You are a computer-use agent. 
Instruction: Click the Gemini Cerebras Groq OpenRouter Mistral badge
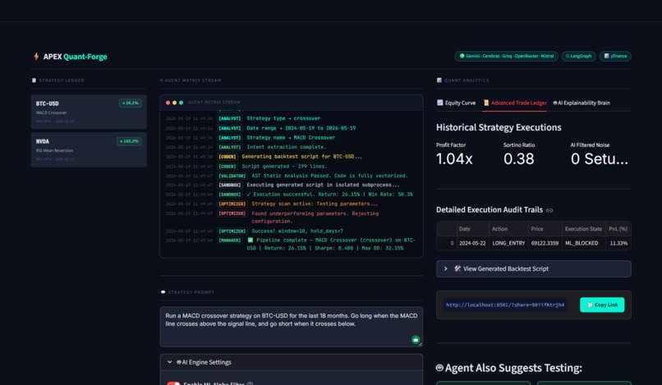[506, 56]
